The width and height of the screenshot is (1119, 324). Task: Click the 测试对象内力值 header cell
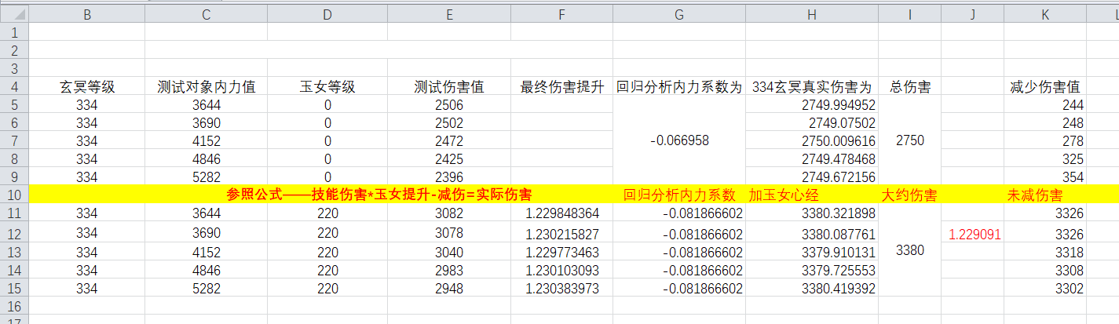(206, 87)
